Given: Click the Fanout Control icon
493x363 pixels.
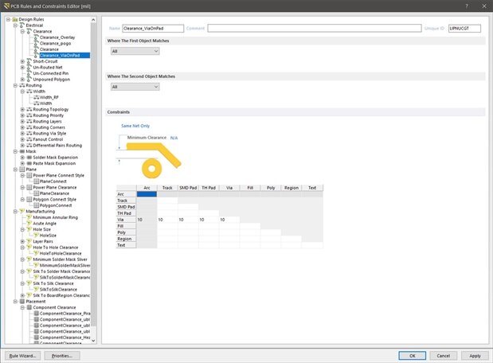Looking at the screenshot, I should (29, 139).
